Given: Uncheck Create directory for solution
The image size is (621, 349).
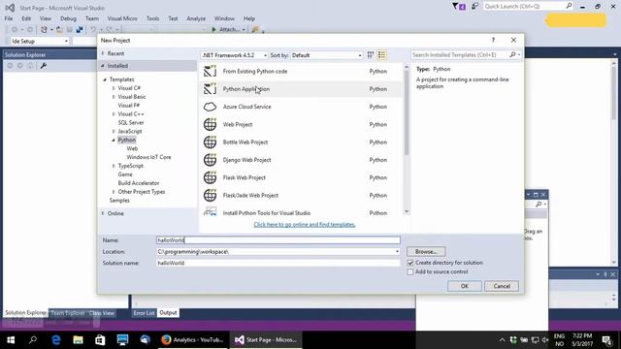Looking at the screenshot, I should 410,263.
